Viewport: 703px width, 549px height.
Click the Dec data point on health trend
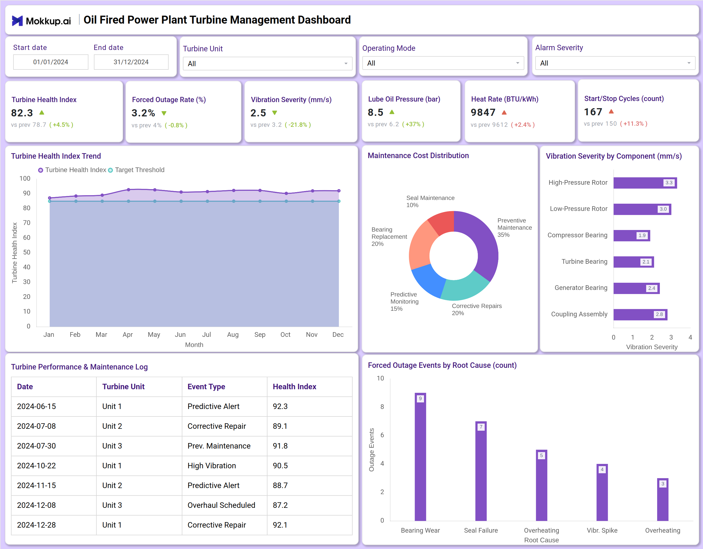(339, 191)
